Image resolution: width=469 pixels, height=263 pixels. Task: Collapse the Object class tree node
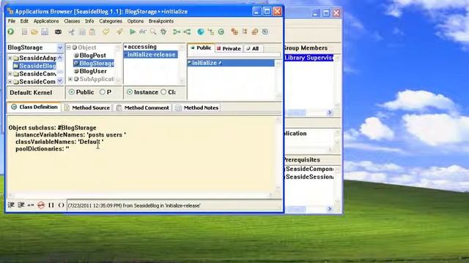point(68,47)
